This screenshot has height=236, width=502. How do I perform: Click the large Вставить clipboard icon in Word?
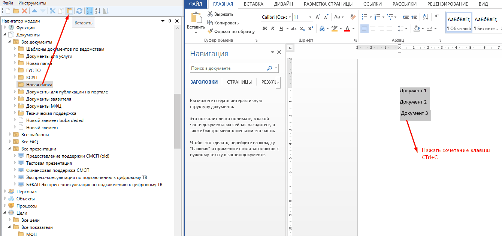(x=196, y=18)
